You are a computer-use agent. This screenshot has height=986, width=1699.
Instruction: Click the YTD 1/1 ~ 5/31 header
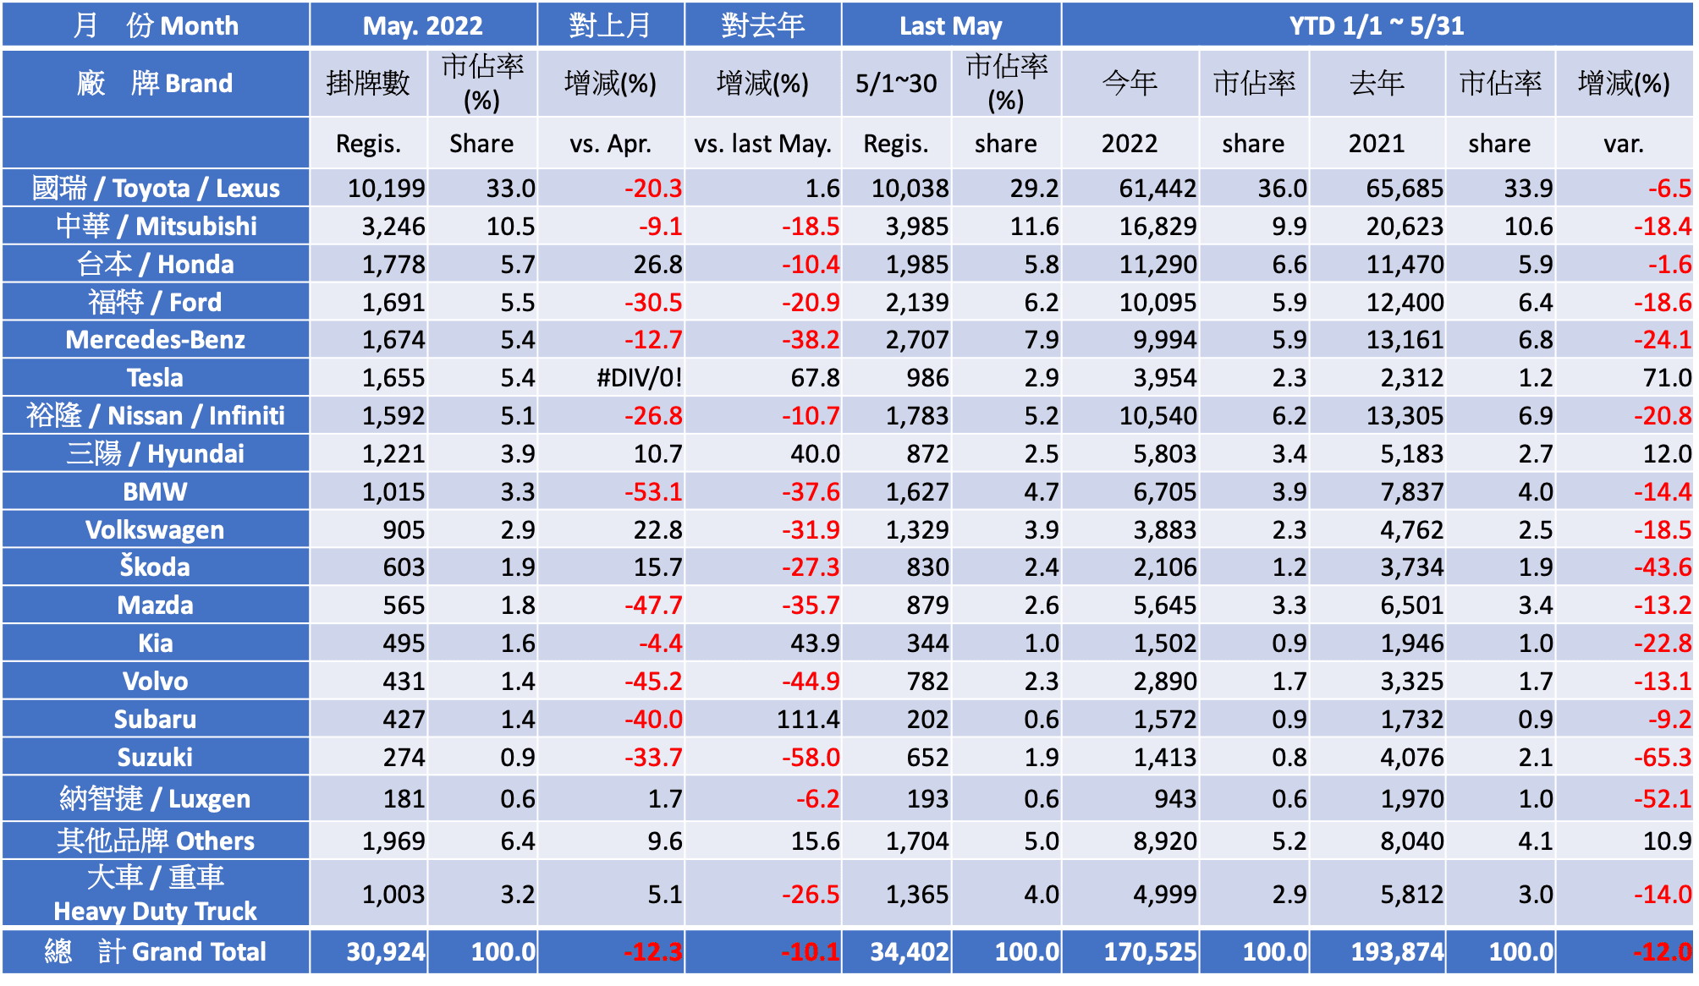click(x=1377, y=25)
